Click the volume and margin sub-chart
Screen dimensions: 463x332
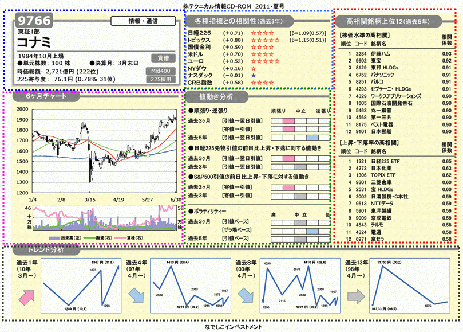click(105, 217)
